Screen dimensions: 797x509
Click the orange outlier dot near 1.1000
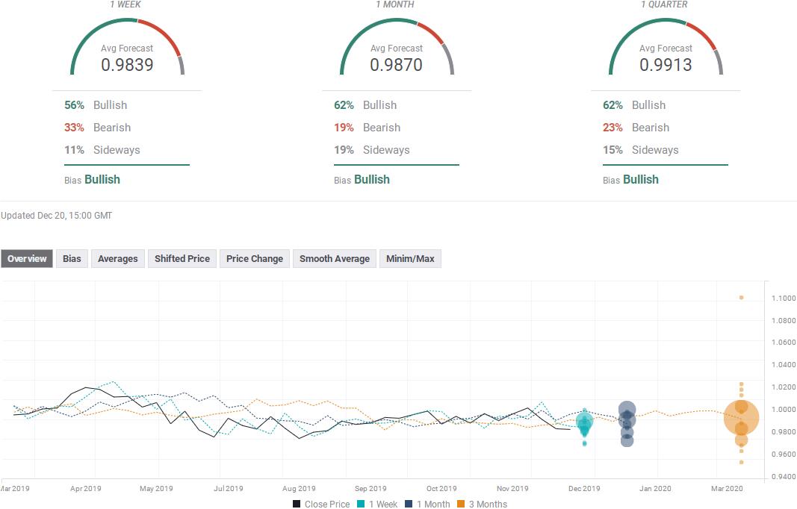point(742,298)
